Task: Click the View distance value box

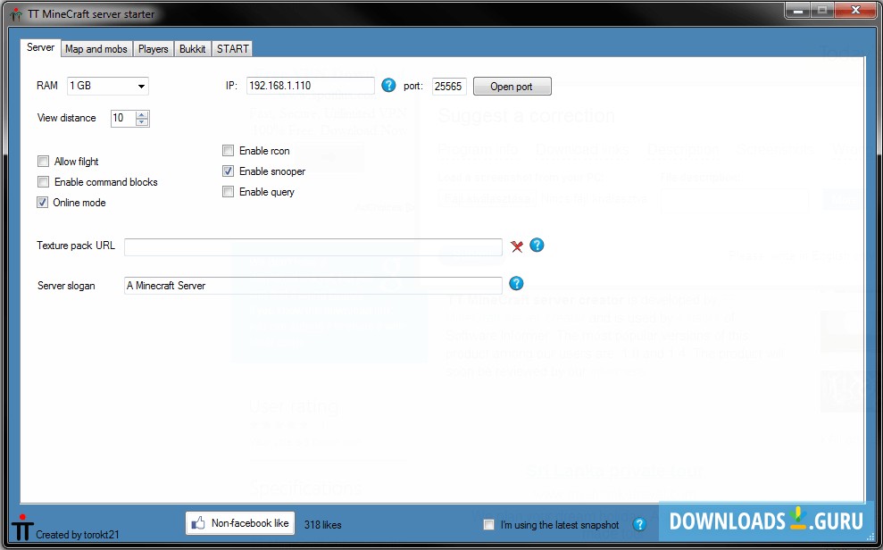Action: click(x=123, y=118)
